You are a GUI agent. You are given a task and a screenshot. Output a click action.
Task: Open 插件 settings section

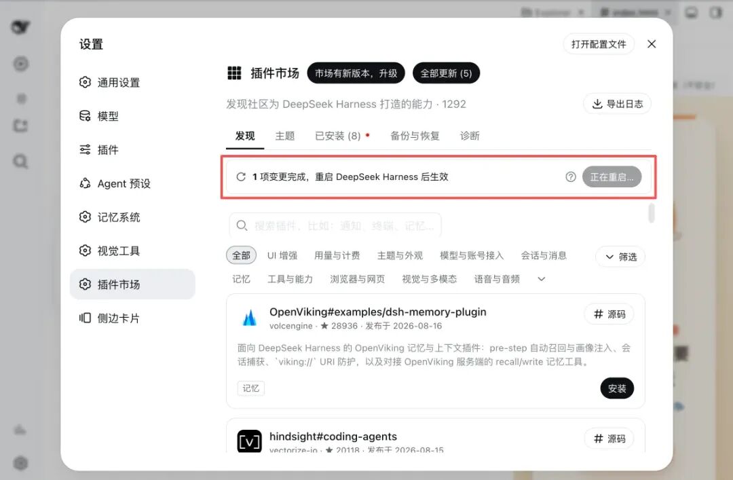coord(132,150)
